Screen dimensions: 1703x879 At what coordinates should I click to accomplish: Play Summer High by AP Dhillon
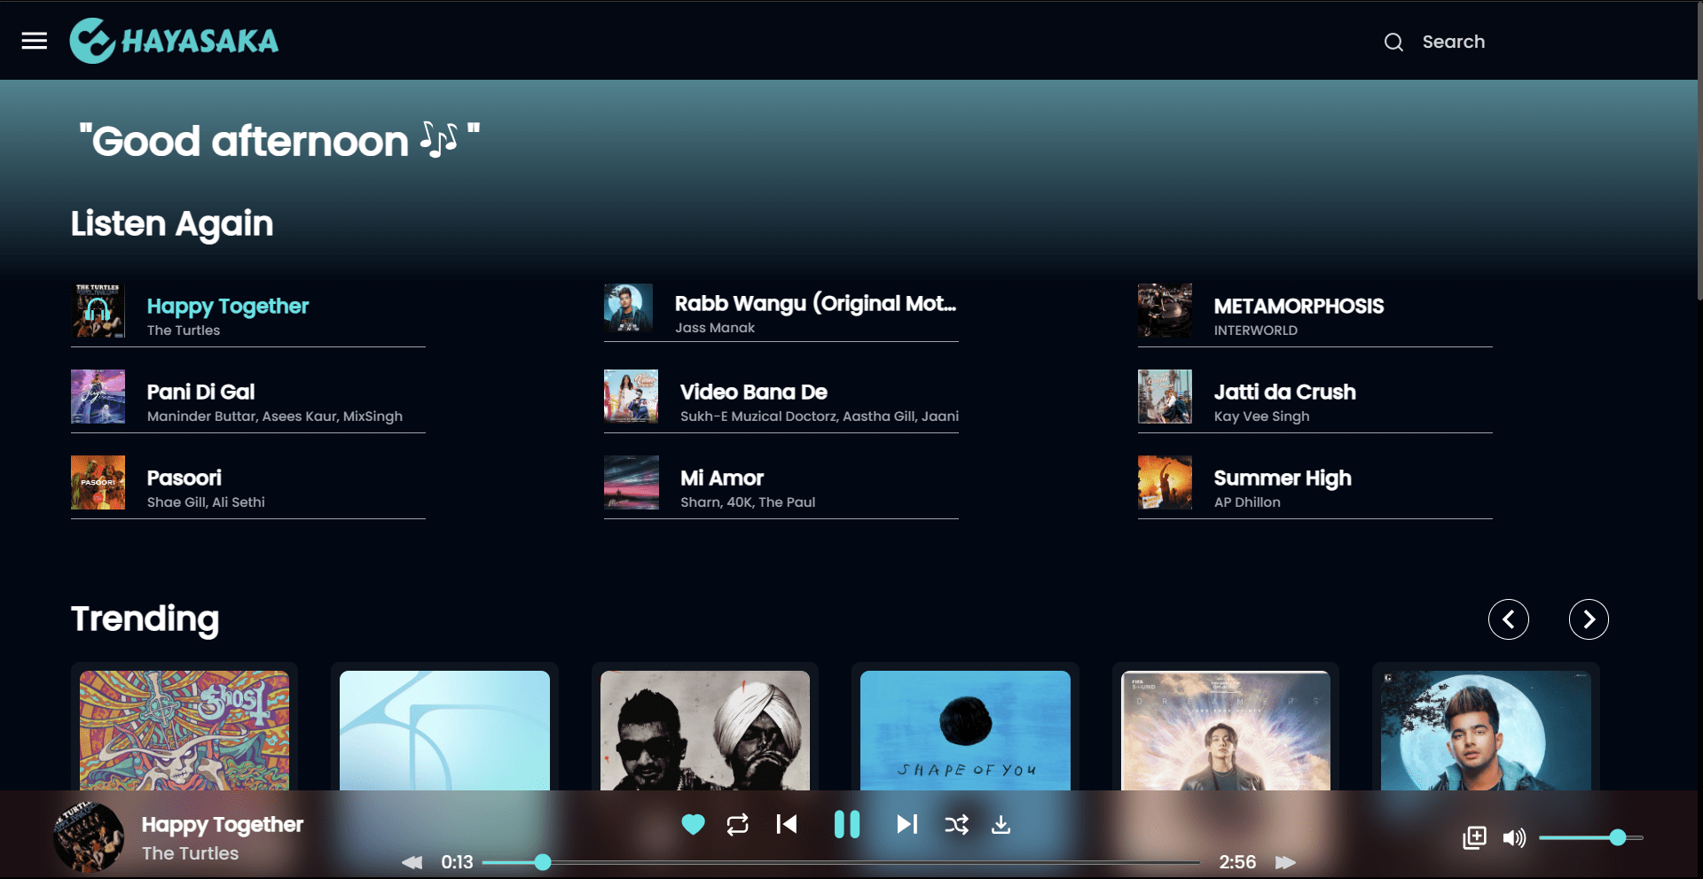click(1282, 478)
